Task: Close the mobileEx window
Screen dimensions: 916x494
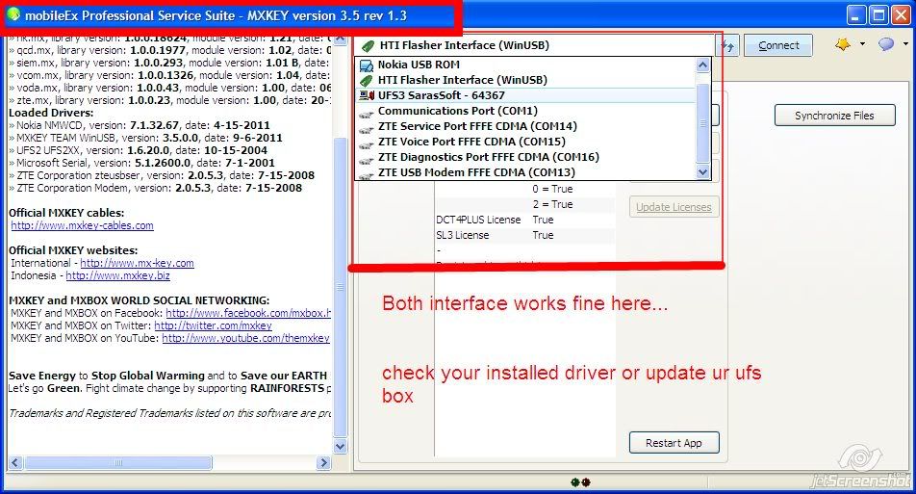Action: 901,15
